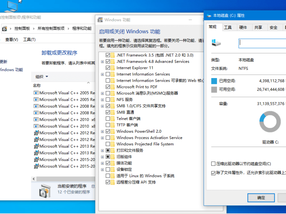The height and width of the screenshot is (214, 286).
Task: Click the Internet Explorer 11 folder icon
Action: pos(113,68)
